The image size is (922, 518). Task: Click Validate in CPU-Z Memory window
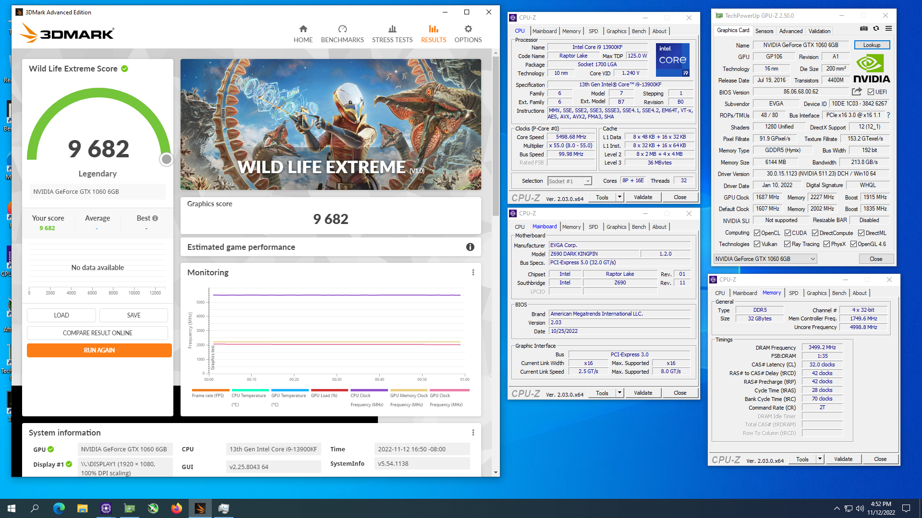click(x=843, y=459)
